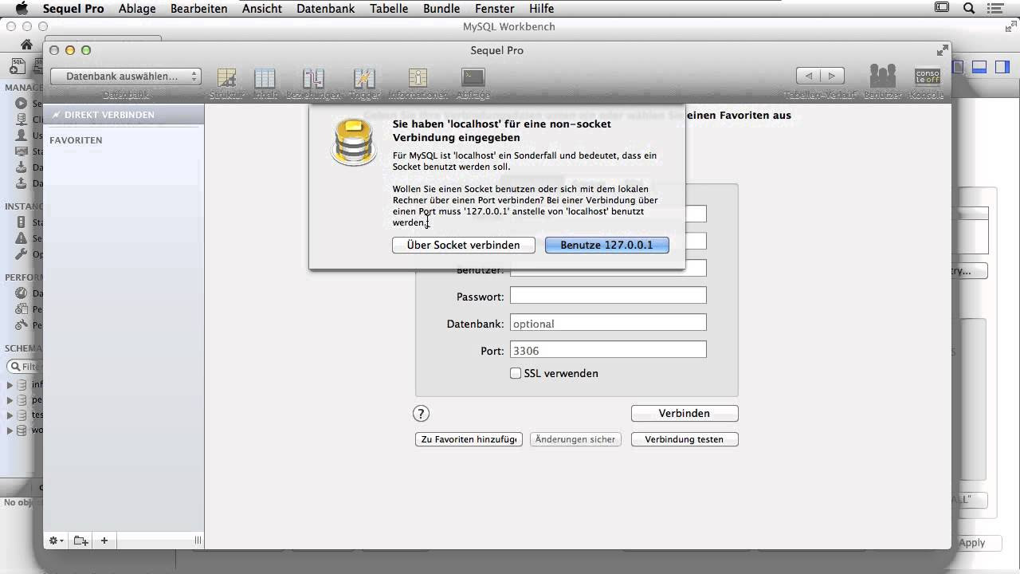Open the Apple menu
This screenshot has width=1020, height=574.
point(22,8)
